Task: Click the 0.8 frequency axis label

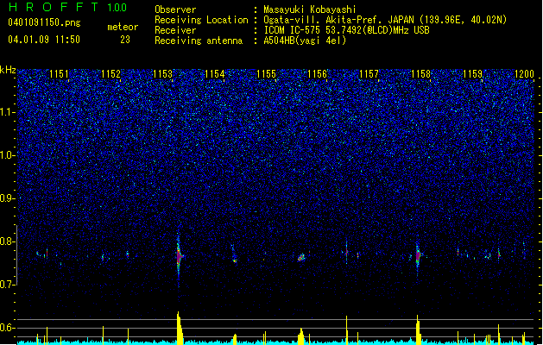Action: [7, 241]
